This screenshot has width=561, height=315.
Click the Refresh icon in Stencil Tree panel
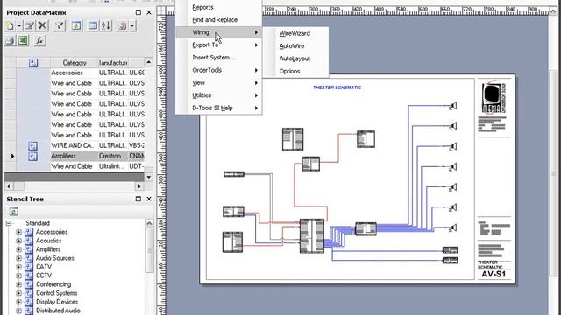pyautogui.click(x=14, y=212)
